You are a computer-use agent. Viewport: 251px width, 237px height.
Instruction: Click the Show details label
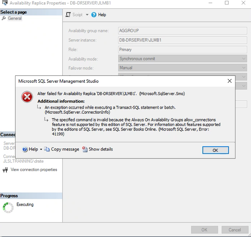pos(101,149)
